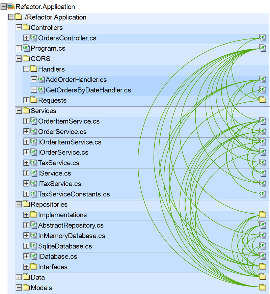The image size is (270, 294).
Task: Collapse the Repositories folder
Action: [x=19, y=204]
